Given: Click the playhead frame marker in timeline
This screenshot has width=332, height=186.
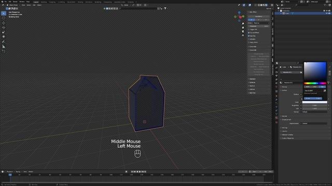Looking at the screenshot, I should [x=10, y=175].
